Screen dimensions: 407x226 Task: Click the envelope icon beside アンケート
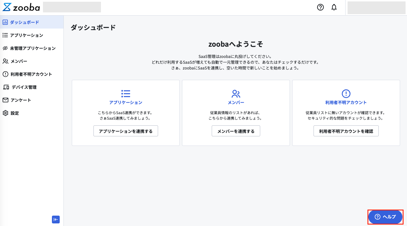(x=5, y=100)
